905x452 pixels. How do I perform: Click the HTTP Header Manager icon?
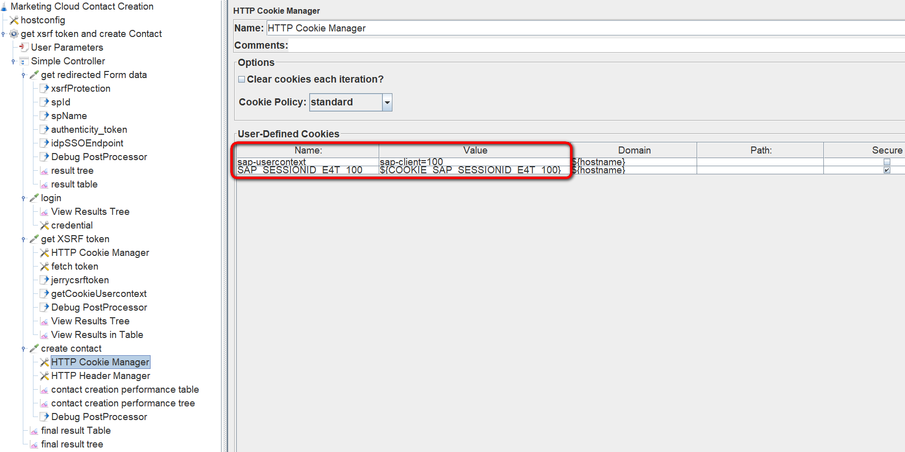(x=45, y=376)
